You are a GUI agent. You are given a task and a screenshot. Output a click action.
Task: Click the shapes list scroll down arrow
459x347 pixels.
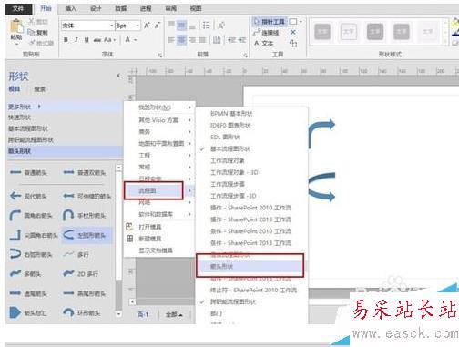(118, 314)
